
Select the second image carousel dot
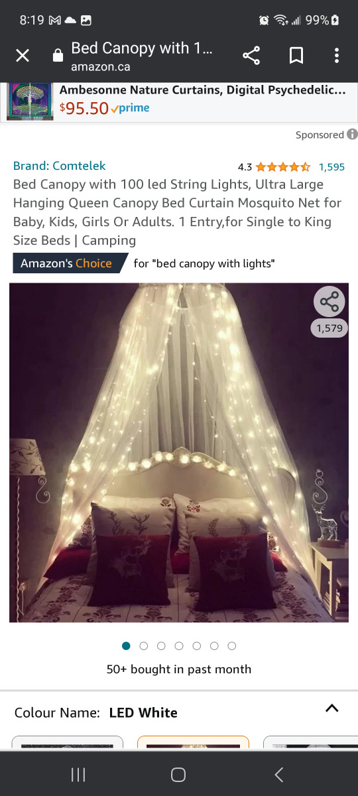[x=144, y=646]
